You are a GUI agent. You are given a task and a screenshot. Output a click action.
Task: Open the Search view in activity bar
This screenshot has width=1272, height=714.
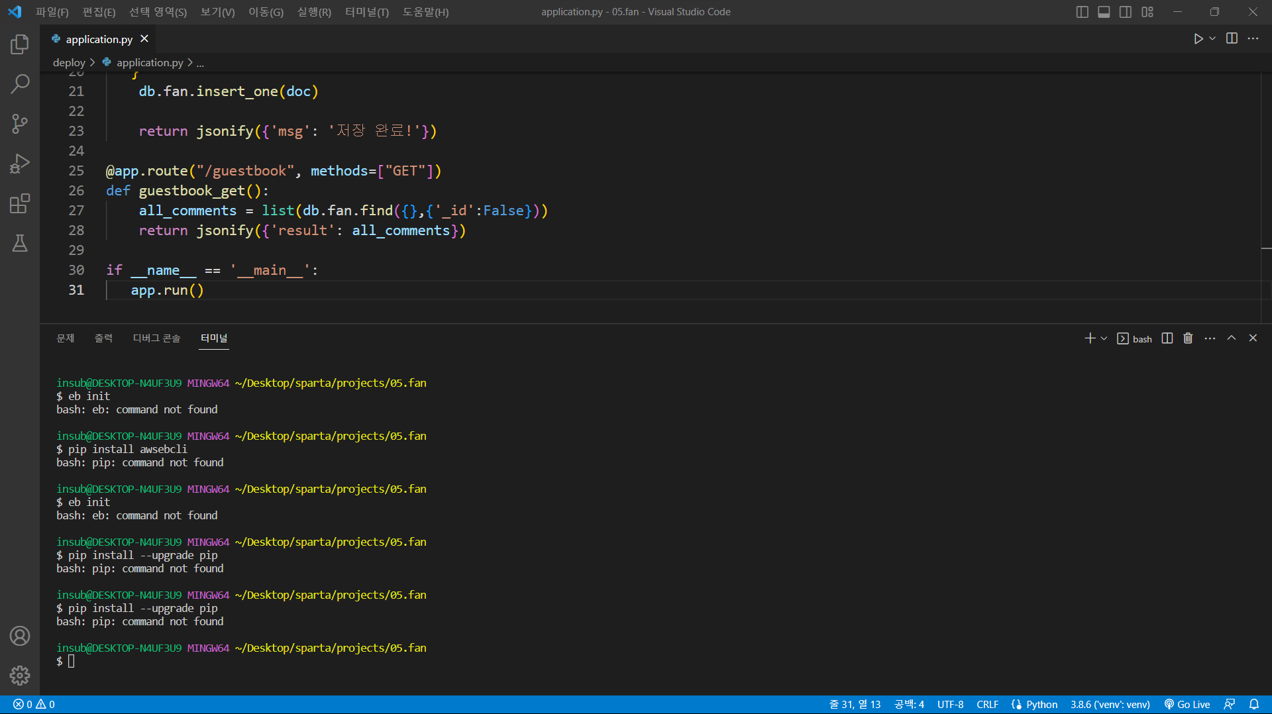coord(20,84)
